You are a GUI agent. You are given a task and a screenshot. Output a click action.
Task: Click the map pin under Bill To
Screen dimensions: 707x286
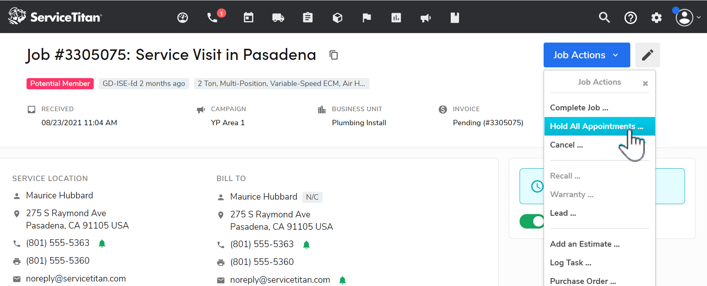pyautogui.click(x=221, y=215)
